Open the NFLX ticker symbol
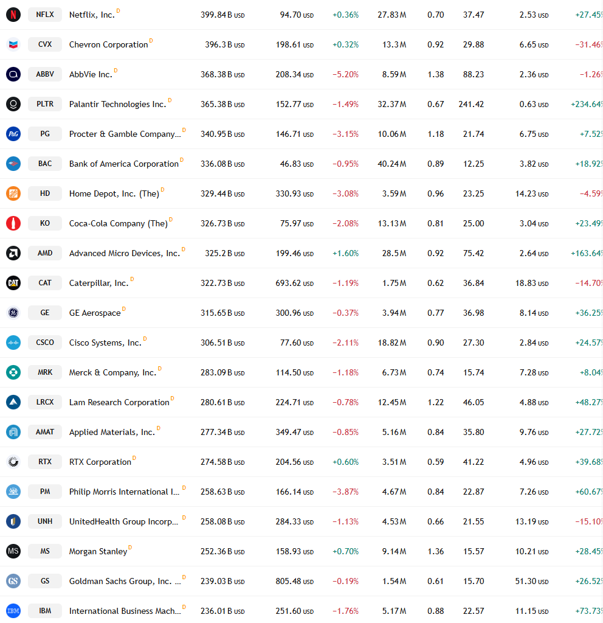This screenshot has height=623, width=603. (x=45, y=15)
